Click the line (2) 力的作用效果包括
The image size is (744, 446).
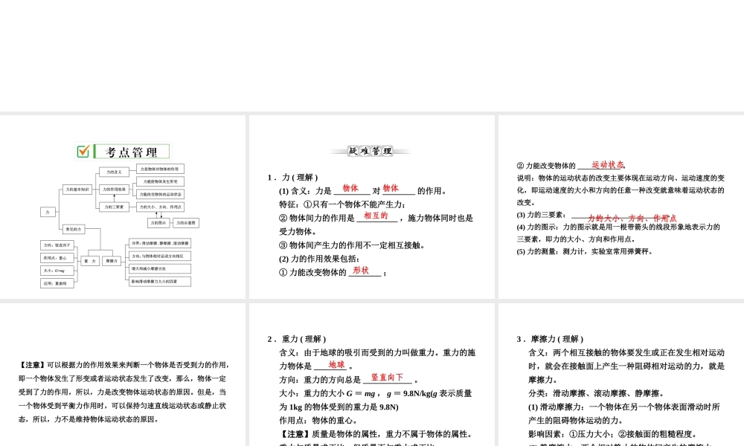pos(319,259)
